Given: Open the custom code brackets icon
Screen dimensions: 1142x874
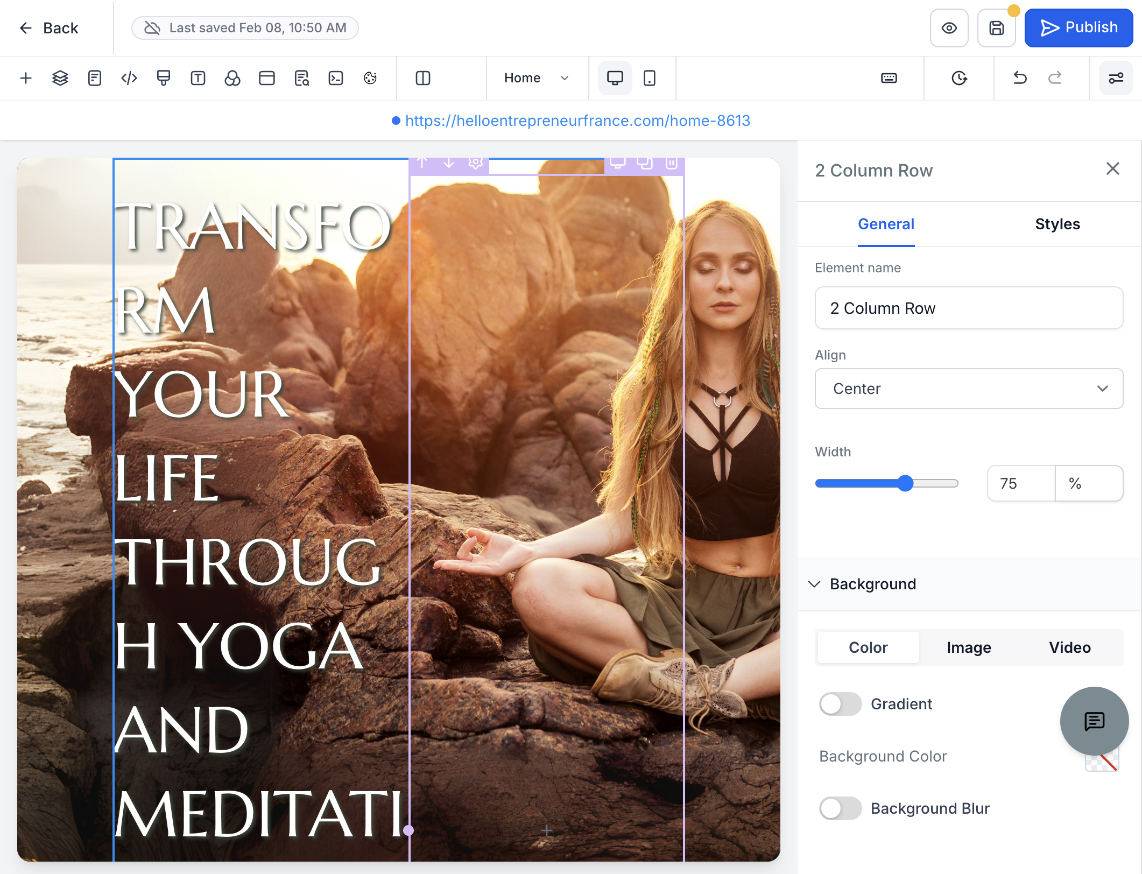Looking at the screenshot, I should click(129, 79).
